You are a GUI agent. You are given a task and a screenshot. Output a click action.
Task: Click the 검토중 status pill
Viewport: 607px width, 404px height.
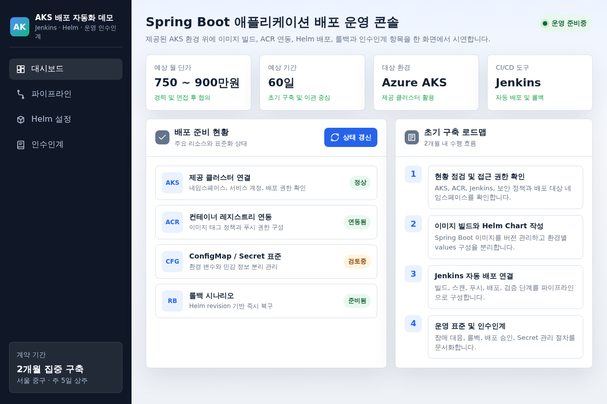[x=357, y=262]
